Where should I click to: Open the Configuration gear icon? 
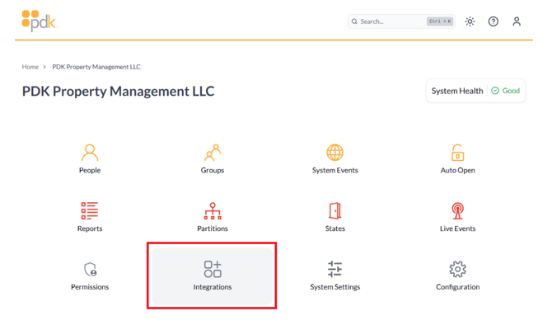[x=457, y=270]
